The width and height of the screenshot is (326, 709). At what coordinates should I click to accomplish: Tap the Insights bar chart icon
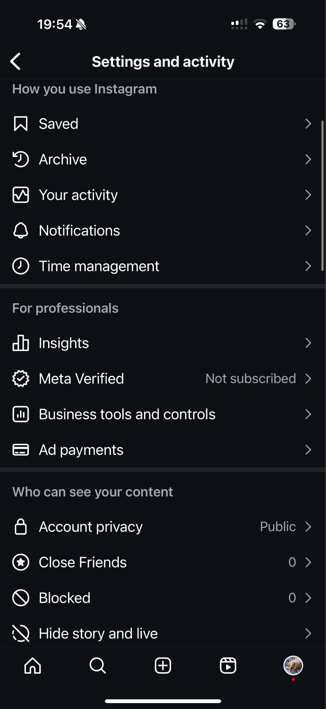[20, 343]
